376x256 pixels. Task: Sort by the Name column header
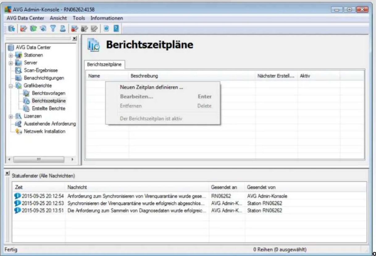[107, 75]
